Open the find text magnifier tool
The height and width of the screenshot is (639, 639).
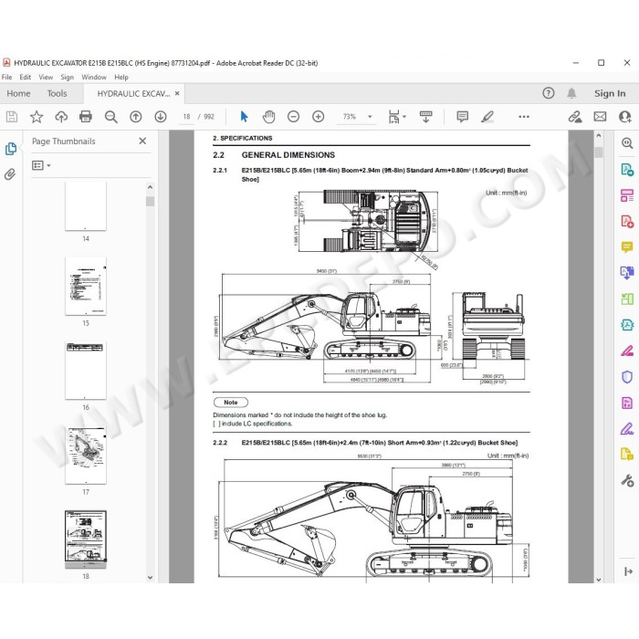point(110,117)
